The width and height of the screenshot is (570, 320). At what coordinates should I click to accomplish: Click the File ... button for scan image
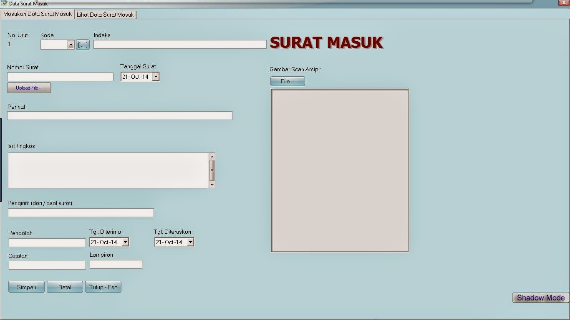(x=288, y=81)
